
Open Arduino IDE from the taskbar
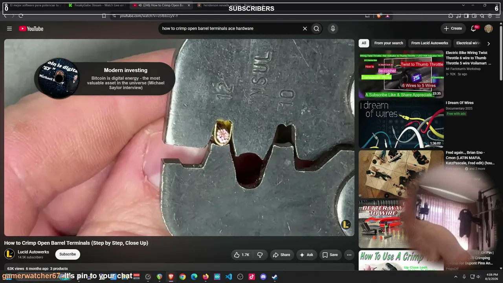217,277
